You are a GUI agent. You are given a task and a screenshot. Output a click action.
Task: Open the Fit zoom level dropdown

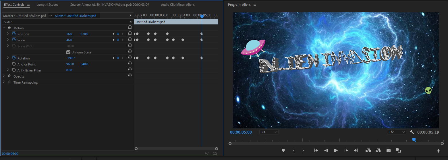coord(269,132)
